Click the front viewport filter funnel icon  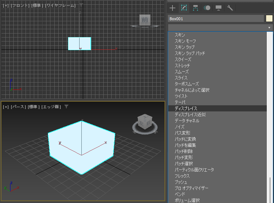point(81,5)
